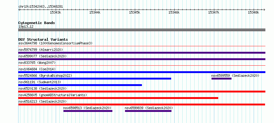Open the nsv6516213 (Sedlazeck2020) label
Viewport: 274px width, 123px height.
click(42, 101)
